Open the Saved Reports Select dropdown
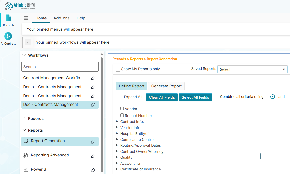Screen dimensions: 290x174 tap(252, 69)
